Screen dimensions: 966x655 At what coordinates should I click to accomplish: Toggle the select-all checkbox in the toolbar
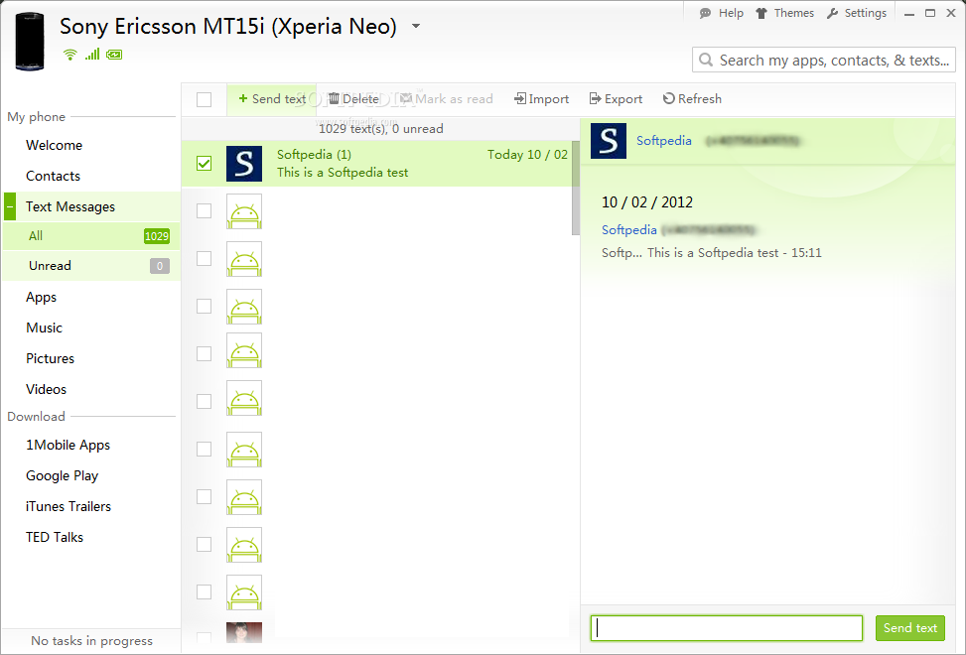[204, 99]
